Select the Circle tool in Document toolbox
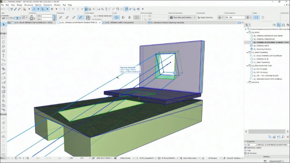Image resolution: width=290 pixels, height=163 pixels. coord(3,146)
